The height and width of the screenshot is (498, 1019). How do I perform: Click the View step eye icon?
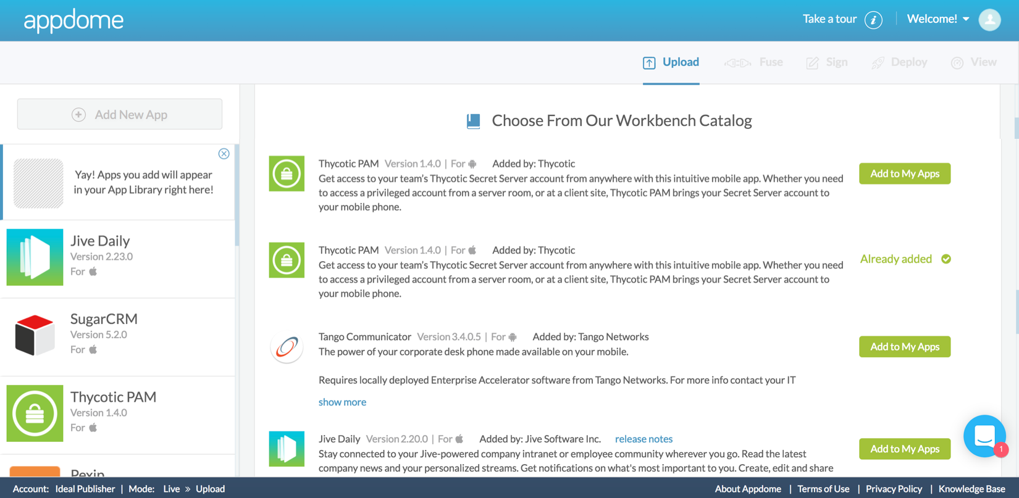(957, 63)
